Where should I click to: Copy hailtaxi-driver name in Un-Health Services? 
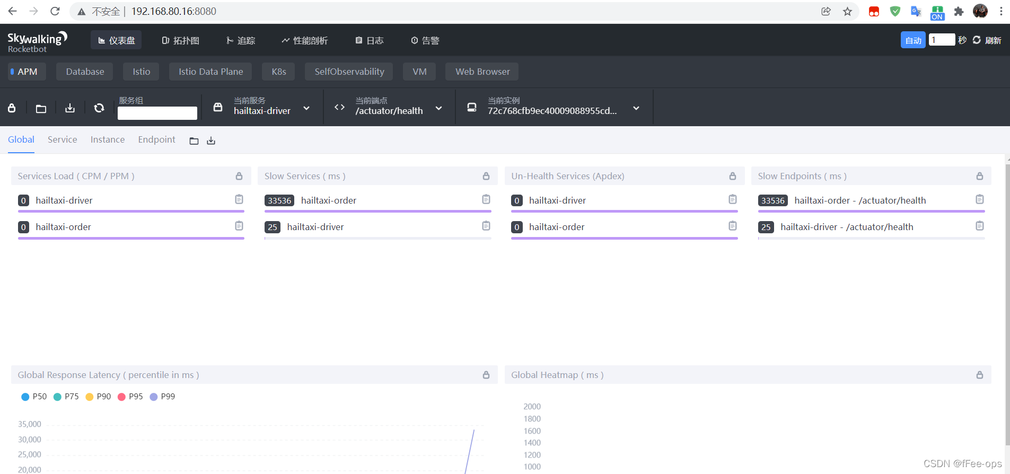(x=733, y=199)
